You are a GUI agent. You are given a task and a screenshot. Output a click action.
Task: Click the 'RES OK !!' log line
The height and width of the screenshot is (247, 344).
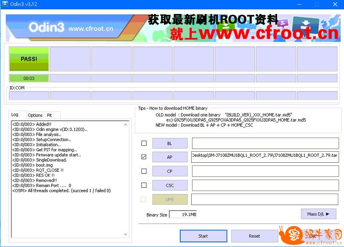pyautogui.click(x=33, y=175)
